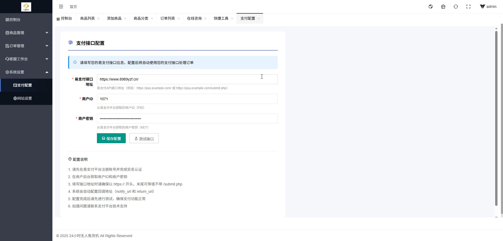The width and height of the screenshot is (503, 241).
Task: Focus the 商户密钥 password field
Action: pos(187,119)
